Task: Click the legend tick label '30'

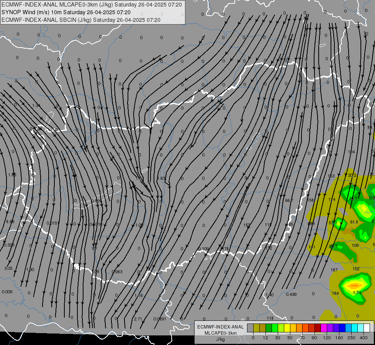Action: (277, 338)
